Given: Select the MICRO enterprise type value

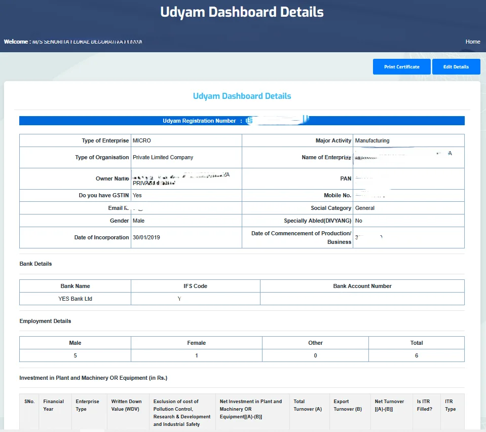Looking at the screenshot, I should 142,140.
